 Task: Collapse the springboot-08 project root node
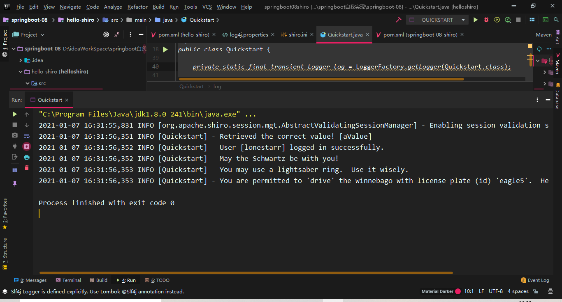[x=14, y=49]
